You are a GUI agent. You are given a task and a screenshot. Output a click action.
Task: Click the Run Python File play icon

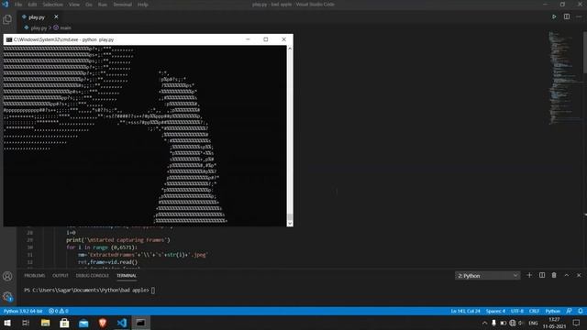[x=554, y=16]
